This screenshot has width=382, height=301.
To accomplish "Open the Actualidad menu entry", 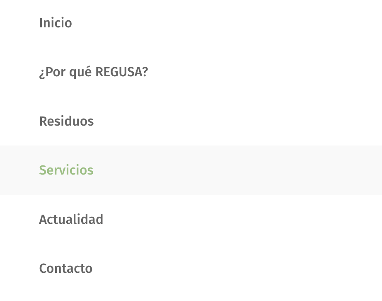I will click(71, 219).
